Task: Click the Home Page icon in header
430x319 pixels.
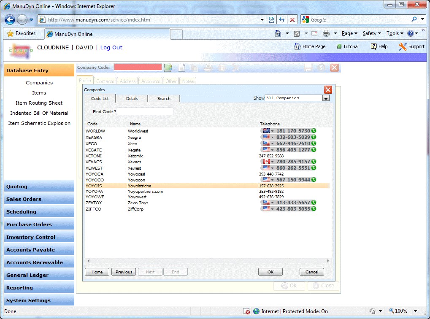Action: [297, 46]
